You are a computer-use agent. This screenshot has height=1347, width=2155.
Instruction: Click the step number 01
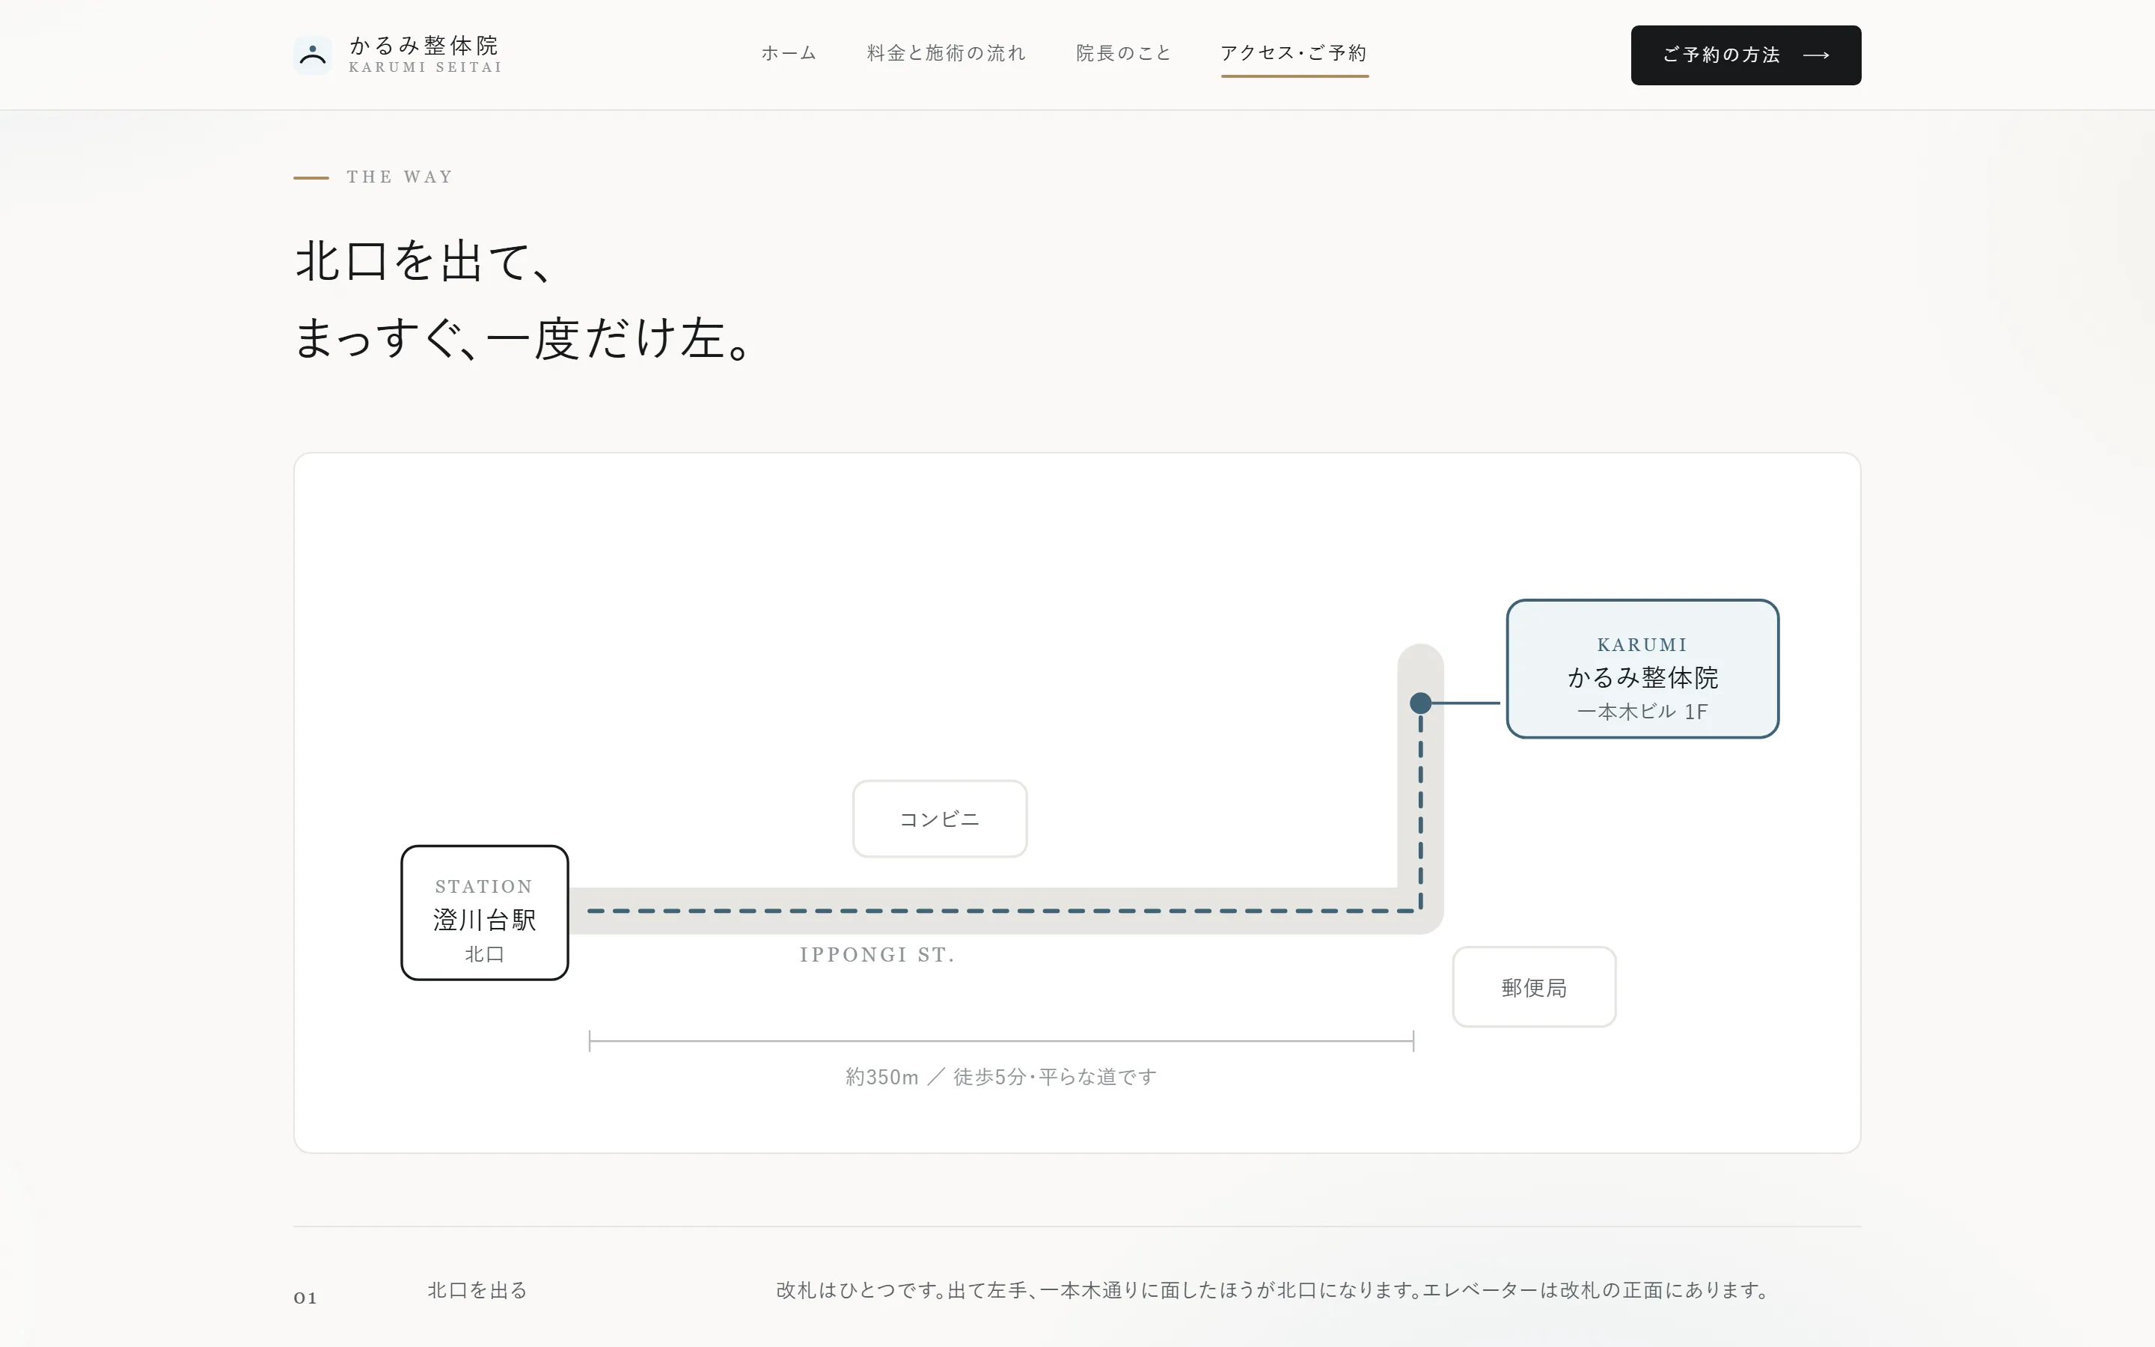[x=305, y=1298]
